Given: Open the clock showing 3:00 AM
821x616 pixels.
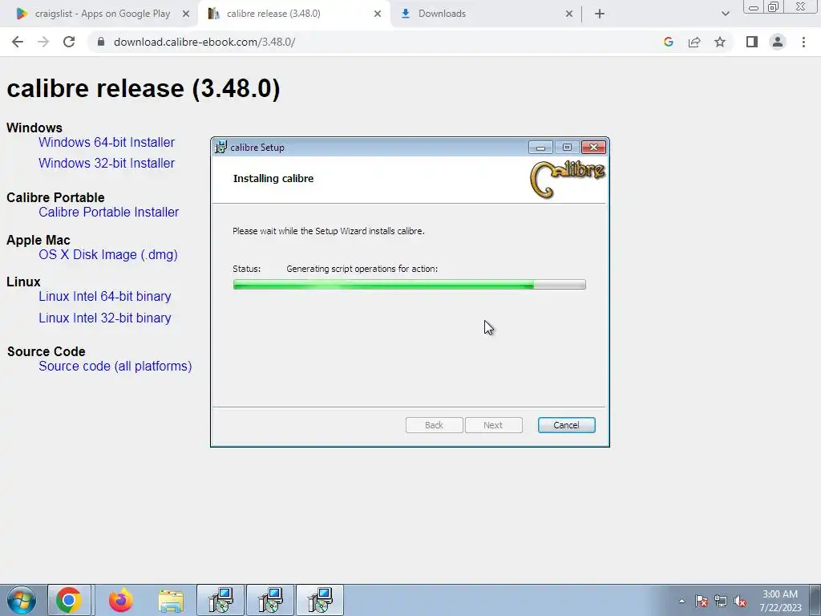Looking at the screenshot, I should point(780,601).
